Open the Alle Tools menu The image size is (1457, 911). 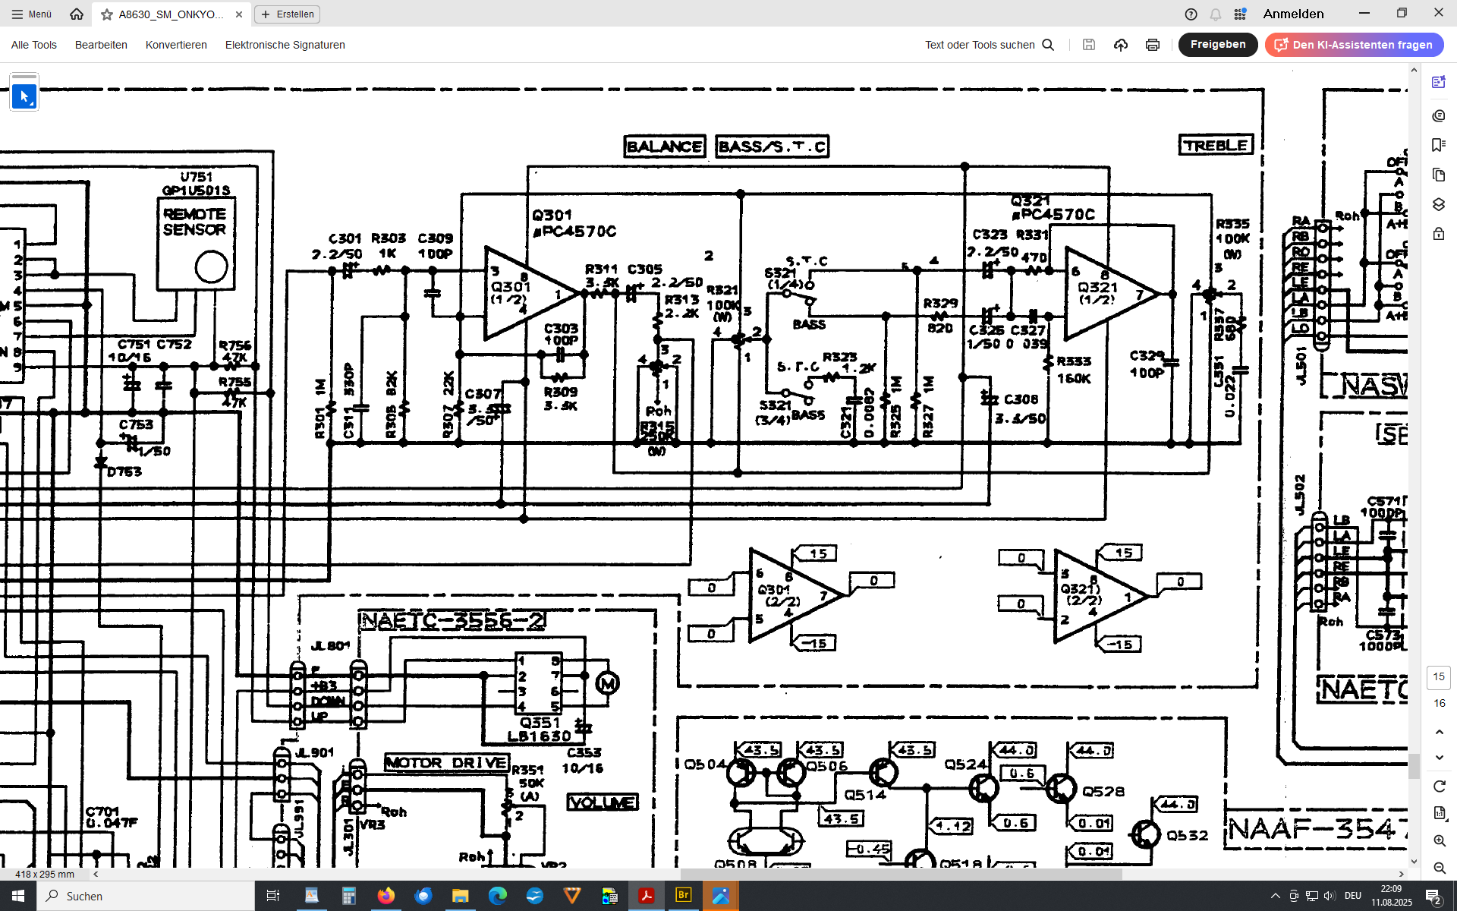point(34,45)
